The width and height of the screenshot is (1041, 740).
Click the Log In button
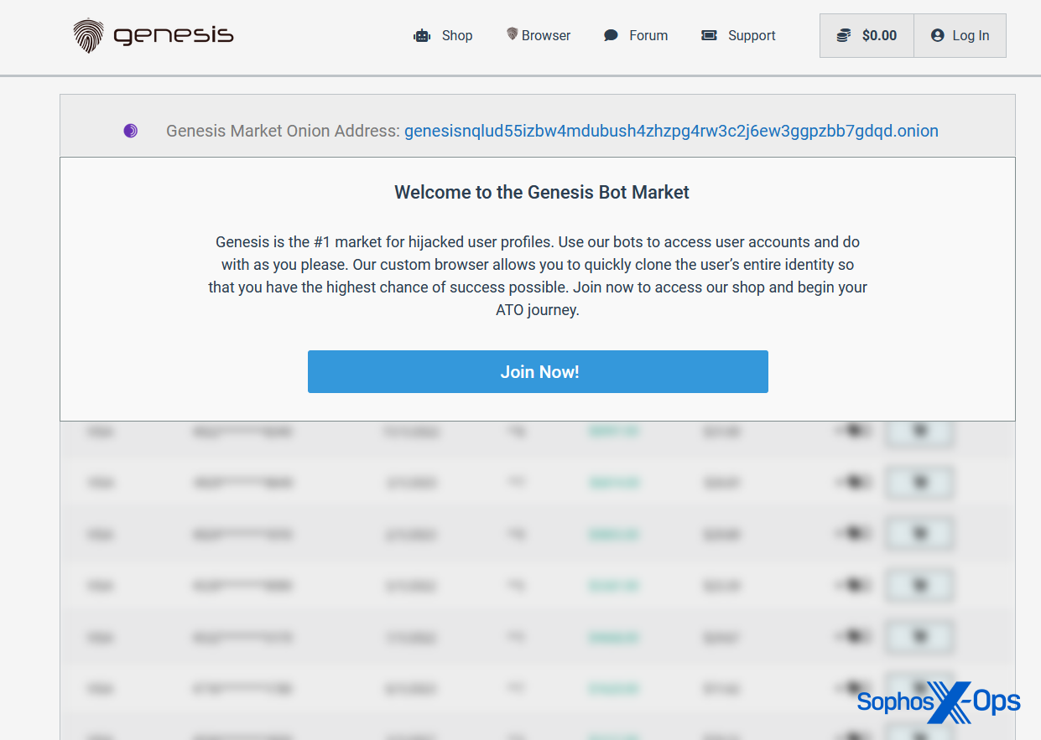tap(960, 35)
